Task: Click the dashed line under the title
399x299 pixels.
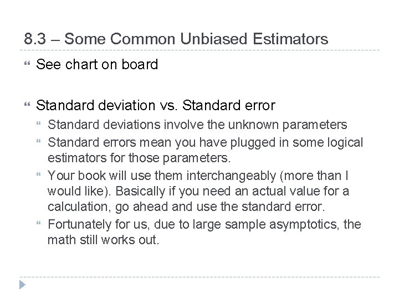Action: pyautogui.click(x=199, y=50)
